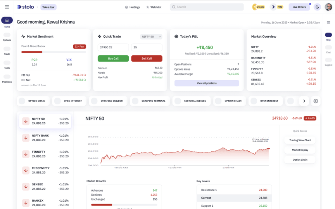The image size is (335, 209).
Task: Toggle dark mode with moon icon
Action: 317,7
